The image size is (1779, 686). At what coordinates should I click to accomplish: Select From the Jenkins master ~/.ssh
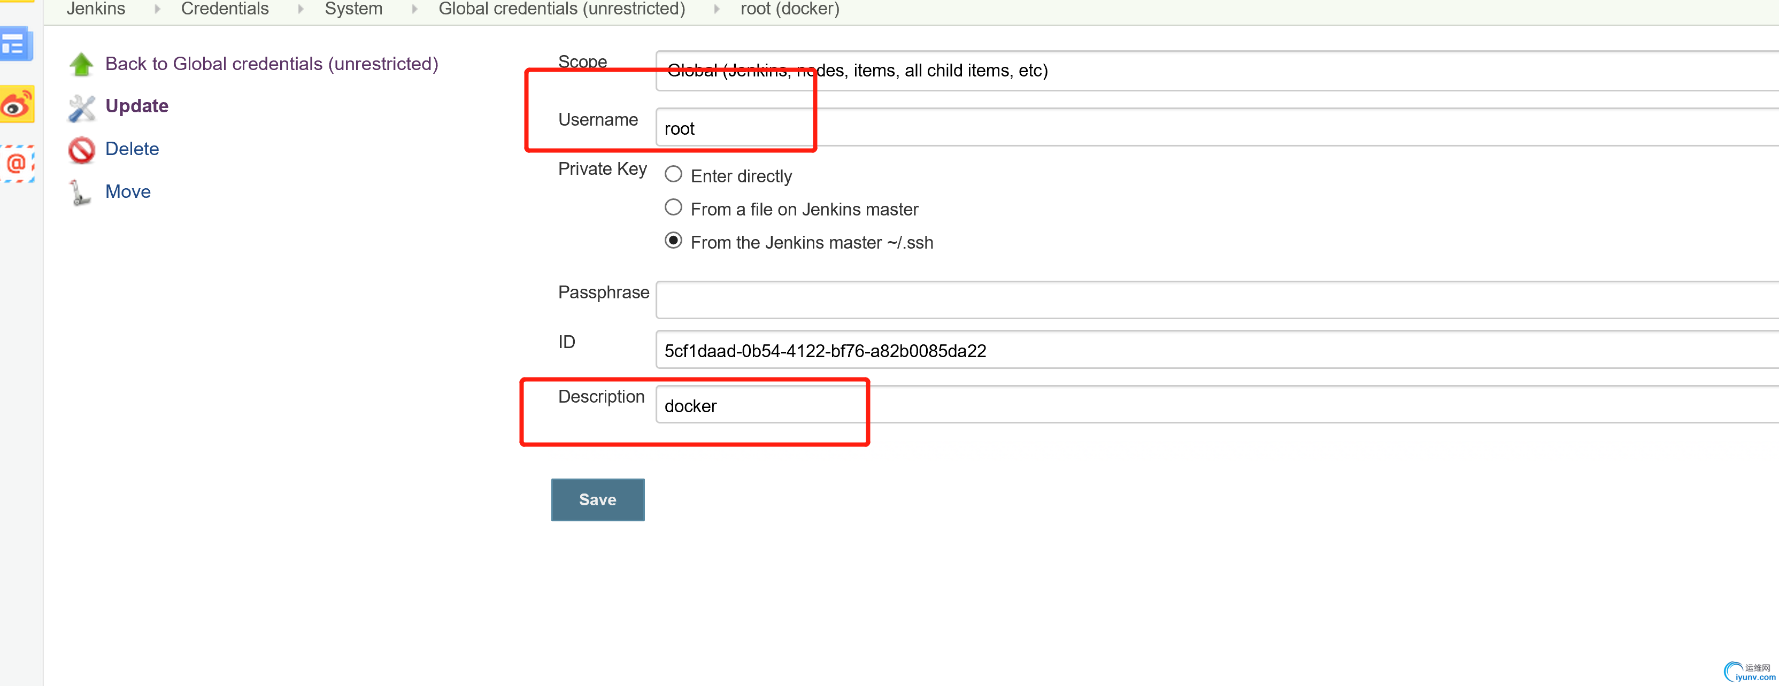pos(673,241)
